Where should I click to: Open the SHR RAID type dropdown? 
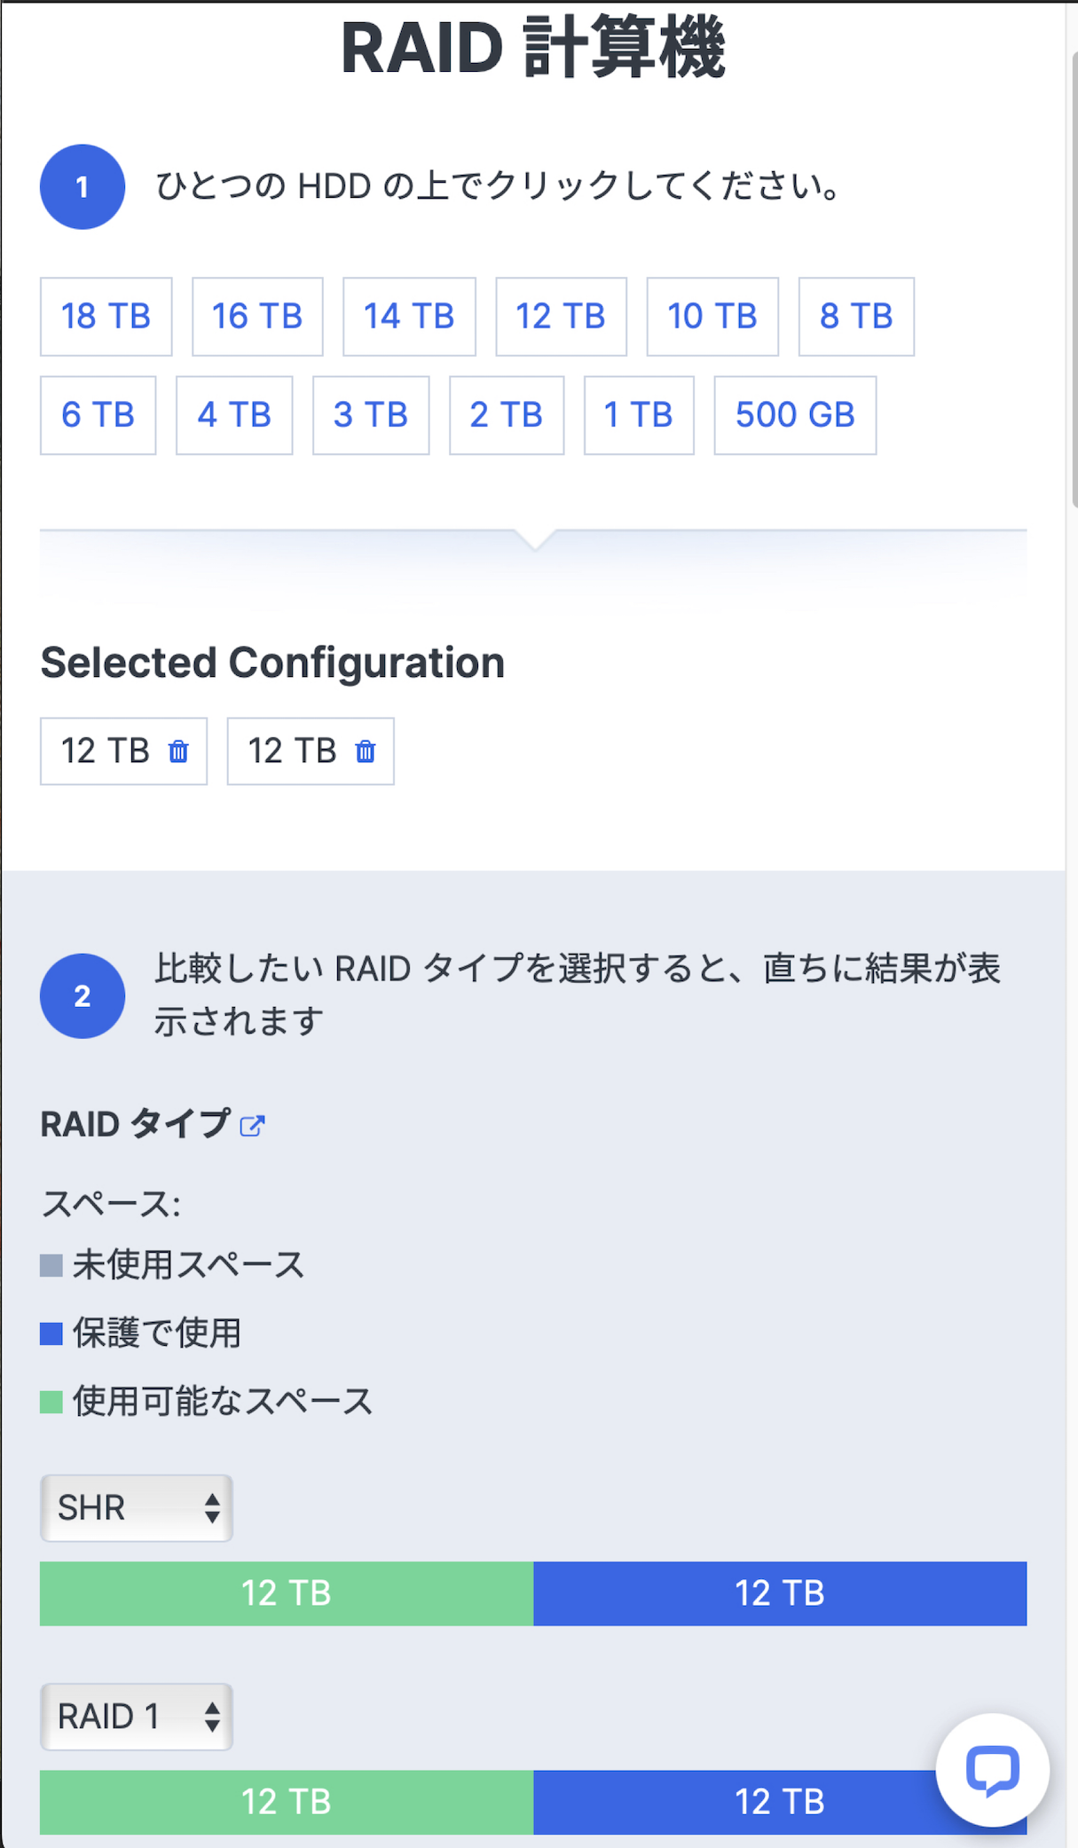[x=137, y=1507]
